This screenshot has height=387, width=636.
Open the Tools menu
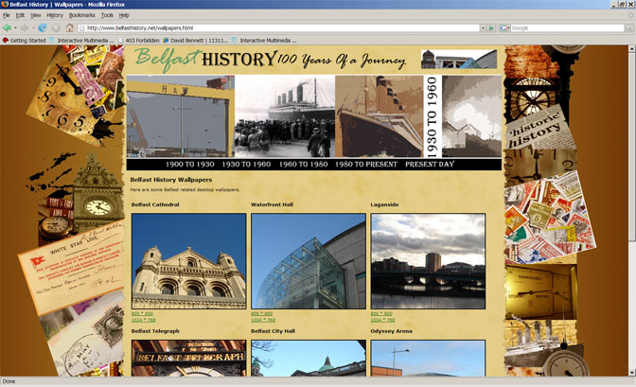click(107, 16)
